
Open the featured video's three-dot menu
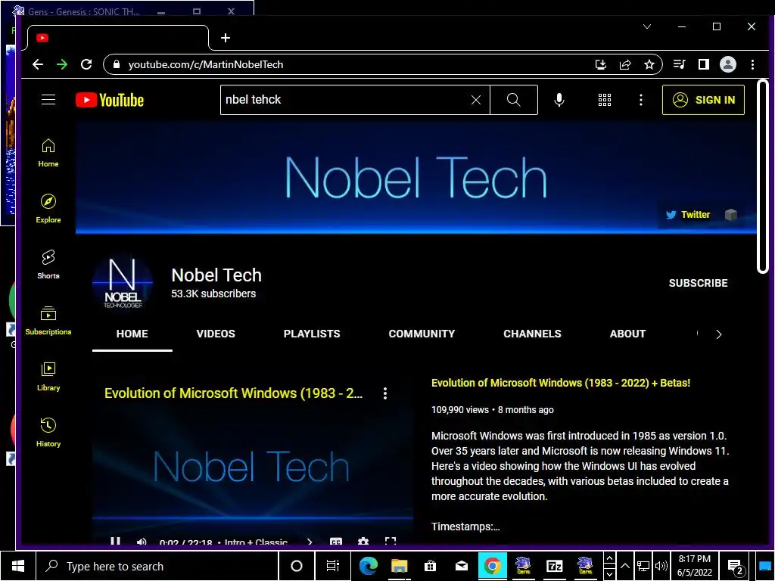385,393
